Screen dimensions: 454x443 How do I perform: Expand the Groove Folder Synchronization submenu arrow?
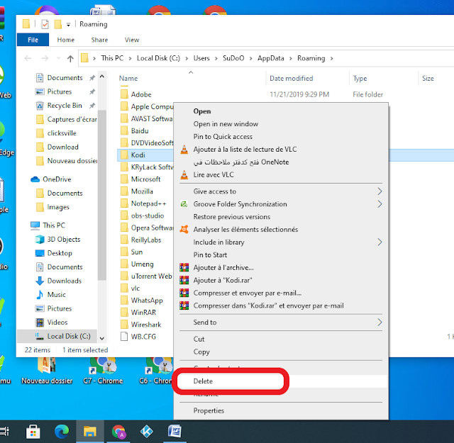tap(380, 204)
